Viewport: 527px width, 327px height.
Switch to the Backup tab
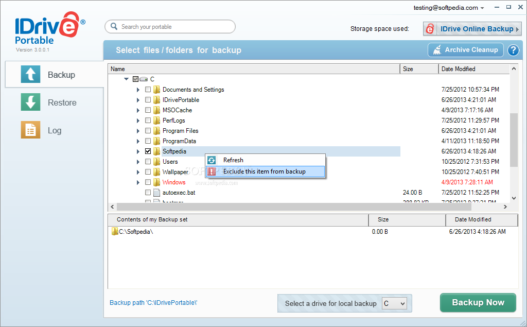coord(54,74)
